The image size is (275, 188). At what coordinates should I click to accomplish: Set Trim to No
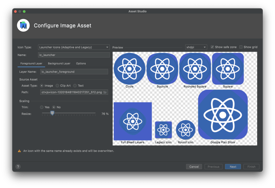[54, 107]
